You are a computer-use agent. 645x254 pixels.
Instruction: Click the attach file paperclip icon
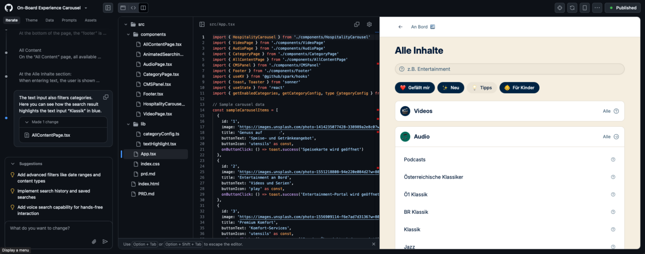point(94,241)
